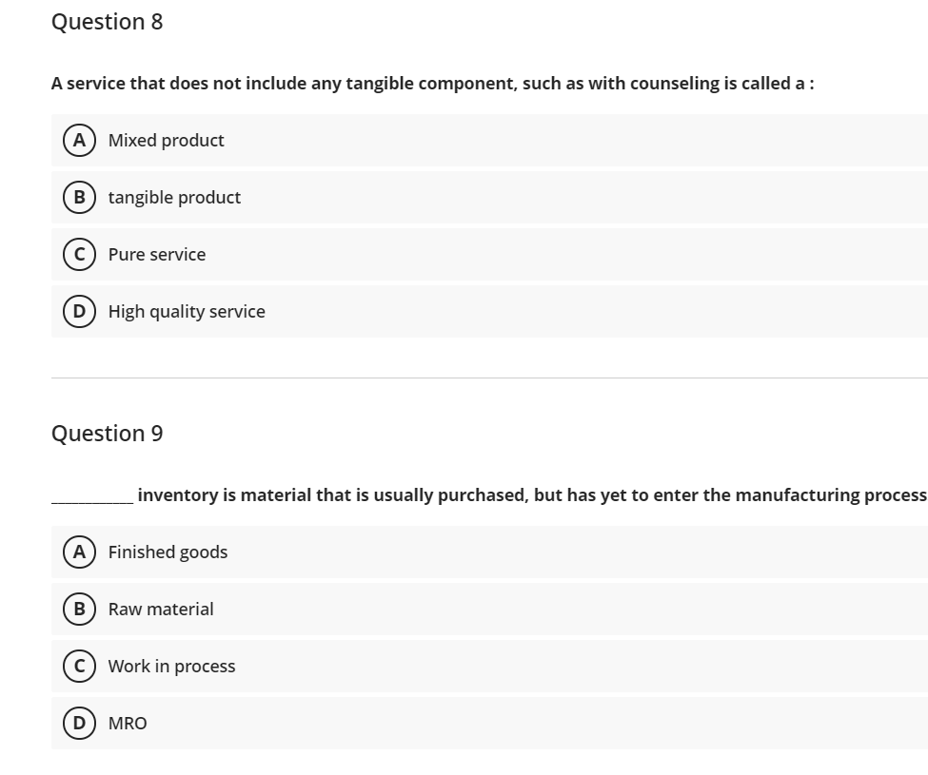Click the letter D circle under Question 9

point(79,723)
